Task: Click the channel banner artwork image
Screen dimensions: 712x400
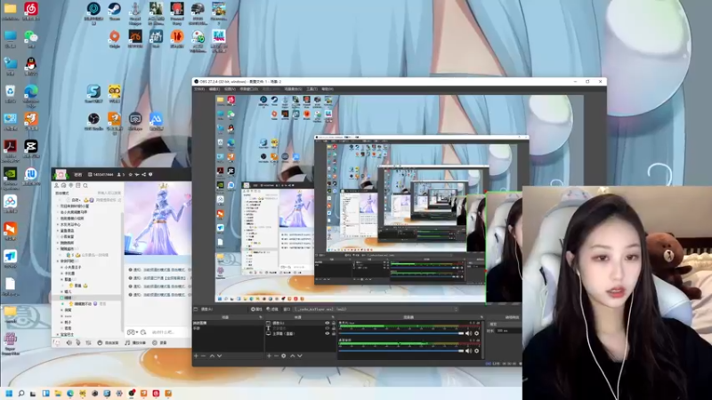Action: [158, 219]
